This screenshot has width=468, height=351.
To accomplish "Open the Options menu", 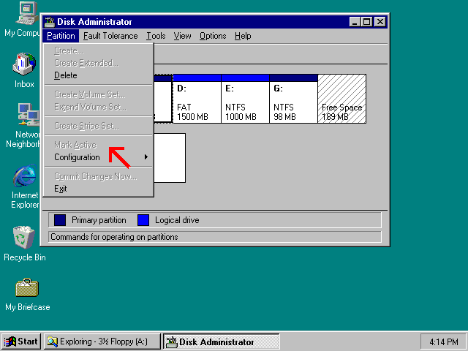I will point(213,36).
